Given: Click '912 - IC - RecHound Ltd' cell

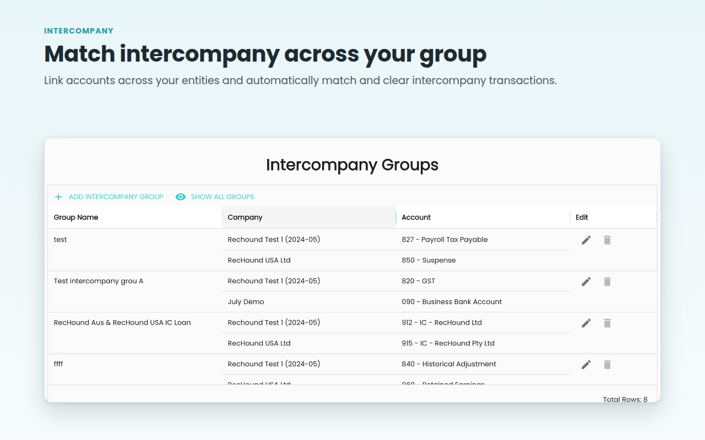Looking at the screenshot, I should pyautogui.click(x=483, y=323).
